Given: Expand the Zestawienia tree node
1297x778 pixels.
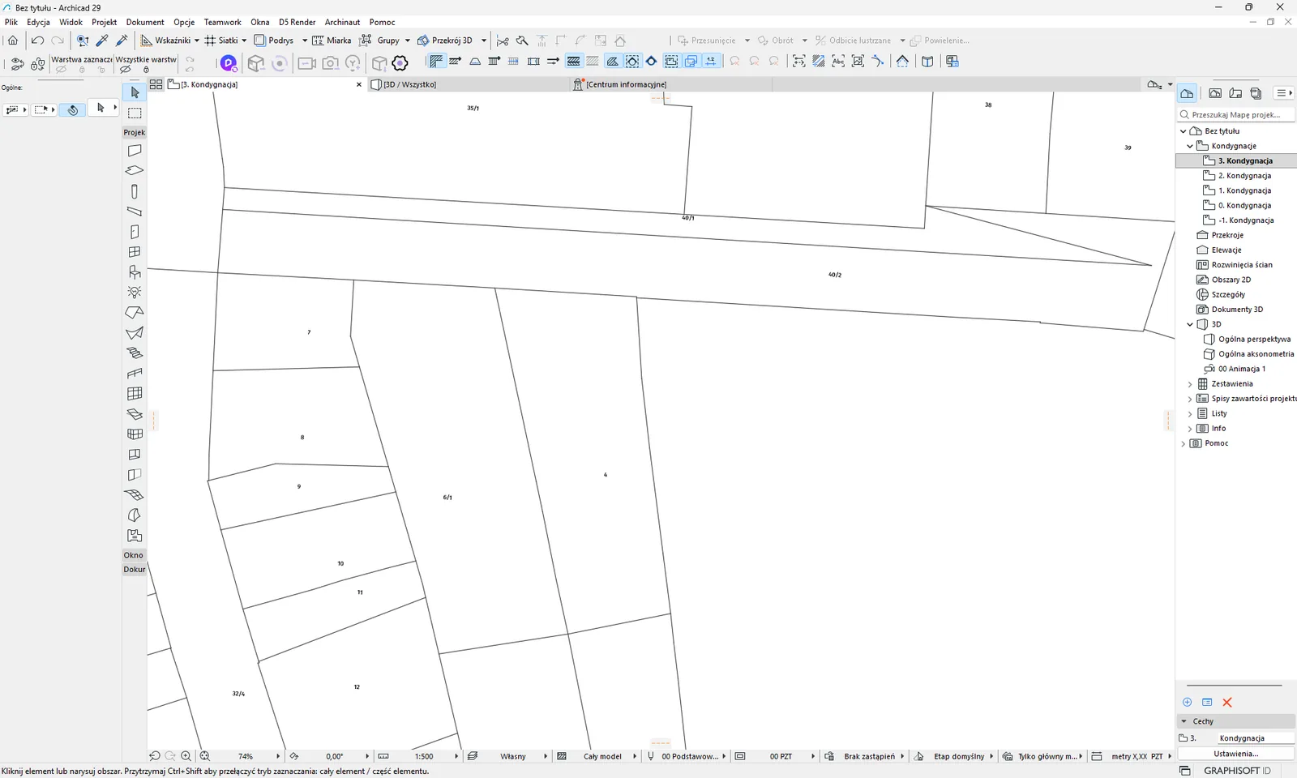Looking at the screenshot, I should 1190,384.
